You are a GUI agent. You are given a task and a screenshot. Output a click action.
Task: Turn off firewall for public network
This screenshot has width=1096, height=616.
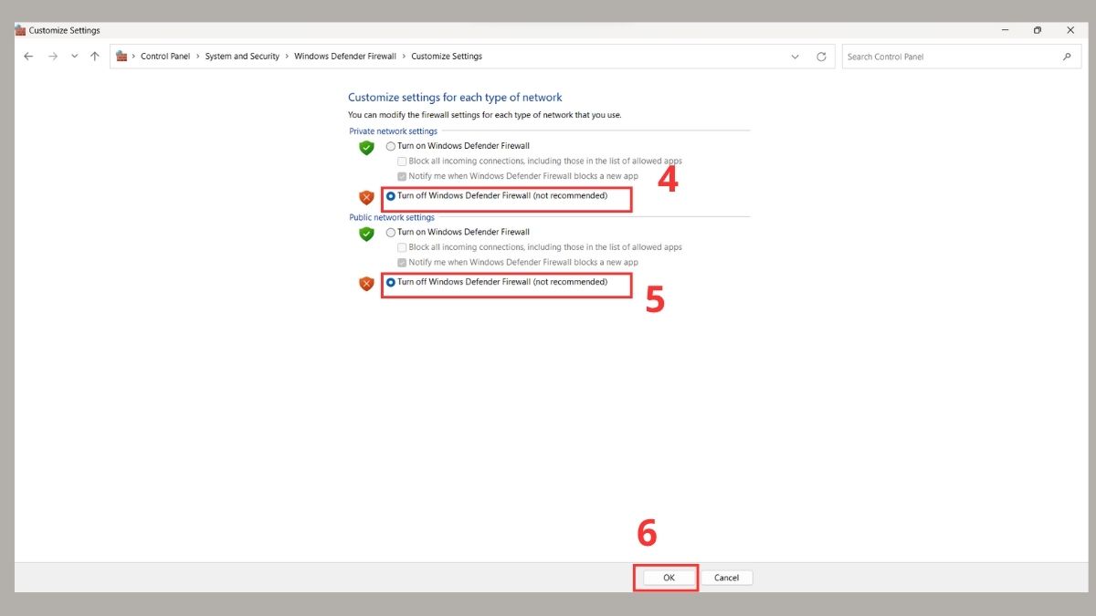[391, 283]
